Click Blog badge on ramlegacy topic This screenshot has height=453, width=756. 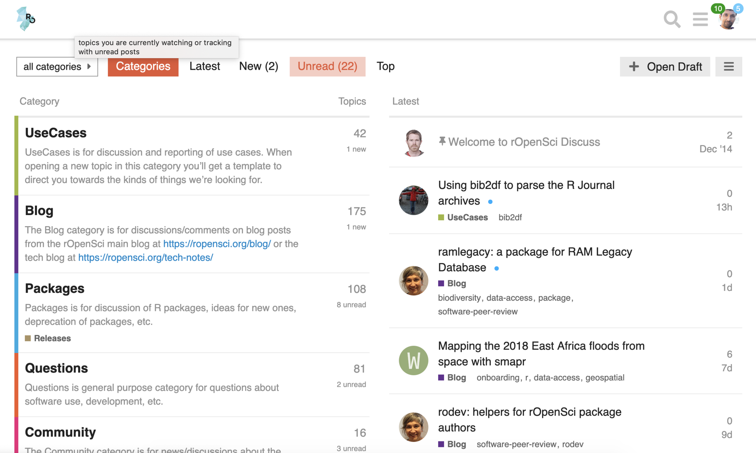click(x=452, y=284)
